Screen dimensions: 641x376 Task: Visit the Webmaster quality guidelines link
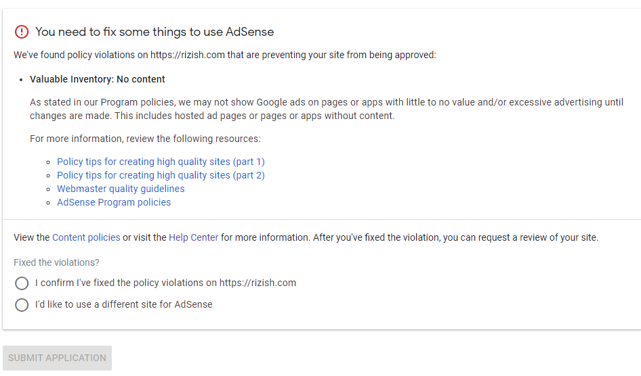click(x=121, y=189)
